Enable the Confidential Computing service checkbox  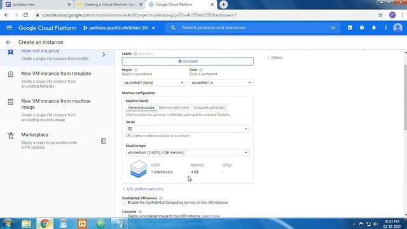(x=124, y=203)
